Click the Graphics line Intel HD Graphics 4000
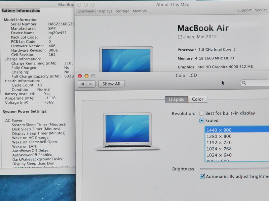This screenshot has height=201, width=269. coord(215,67)
